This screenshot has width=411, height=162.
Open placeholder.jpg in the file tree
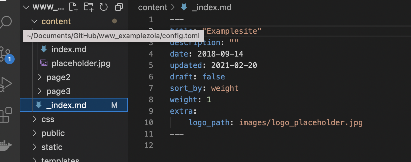point(81,63)
